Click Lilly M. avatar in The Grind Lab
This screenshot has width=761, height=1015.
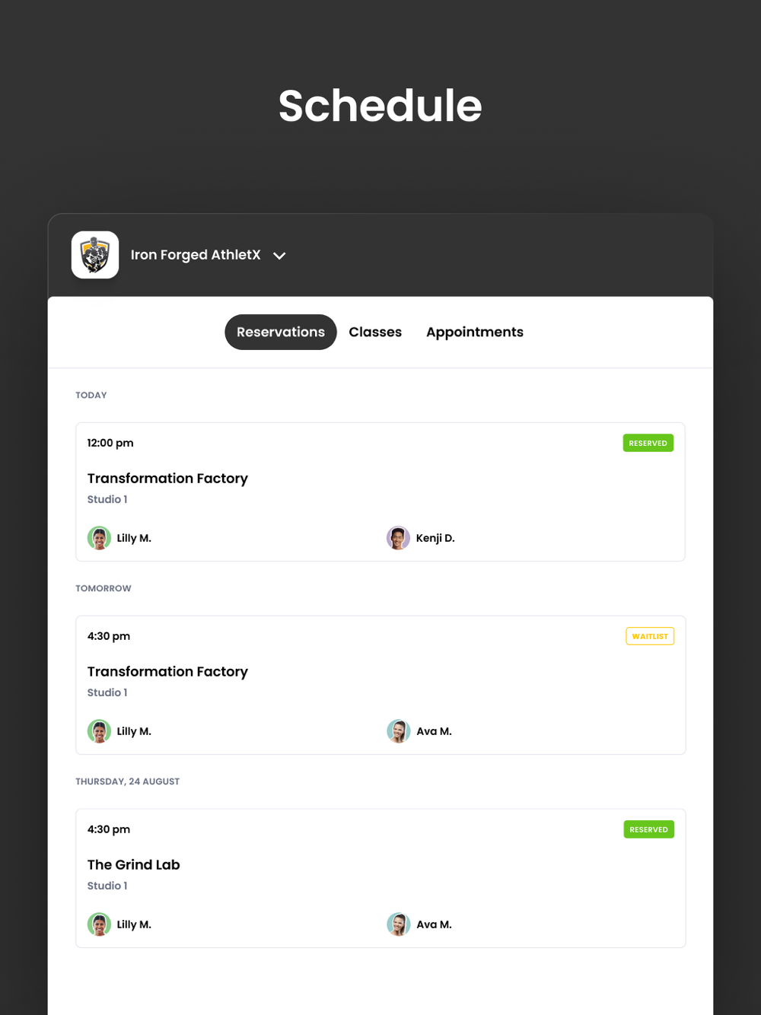(99, 924)
